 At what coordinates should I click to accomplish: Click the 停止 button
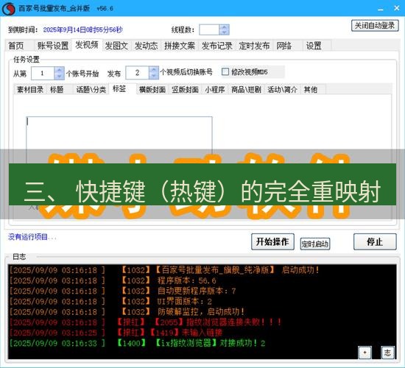(375, 241)
